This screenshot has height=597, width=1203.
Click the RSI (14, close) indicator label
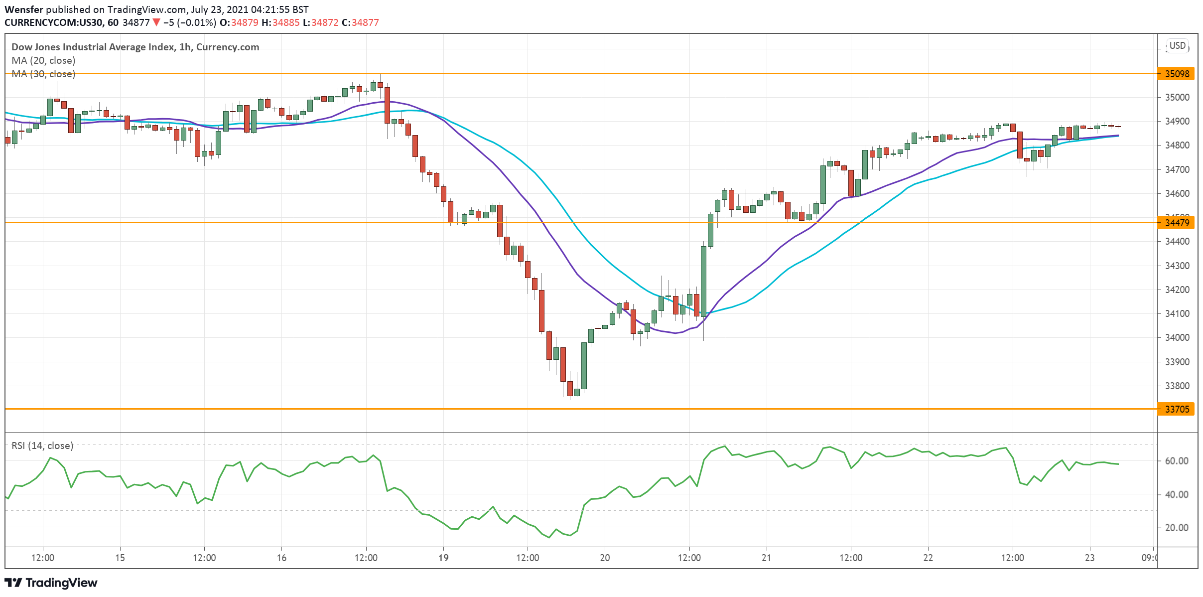42,446
